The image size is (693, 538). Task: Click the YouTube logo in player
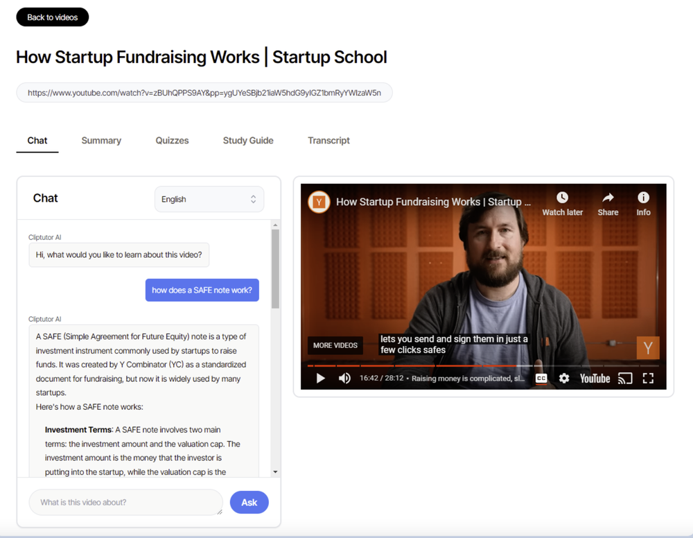tap(595, 379)
